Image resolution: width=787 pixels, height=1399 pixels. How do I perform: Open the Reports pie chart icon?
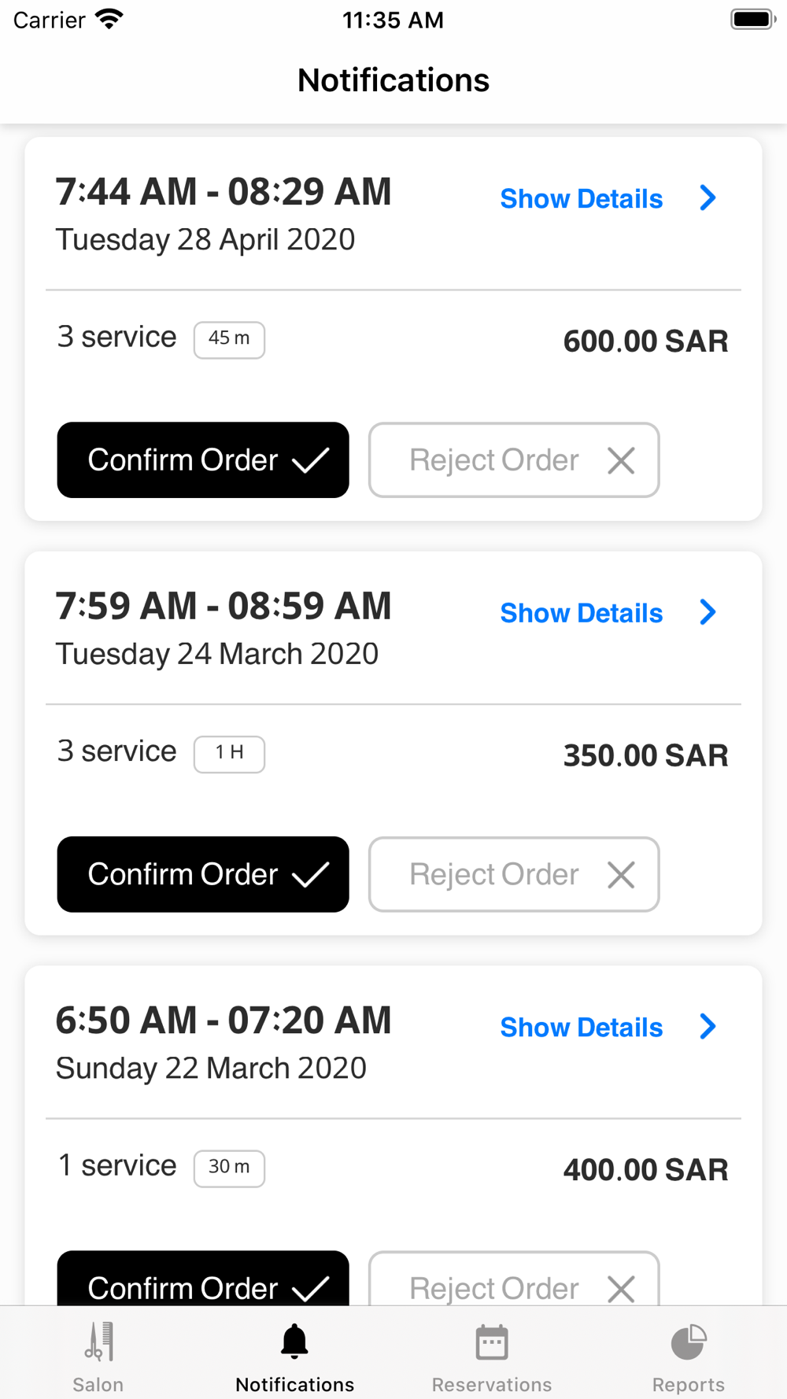click(x=689, y=1342)
